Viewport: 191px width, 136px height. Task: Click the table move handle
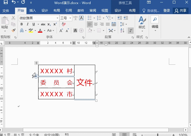tap(36, 63)
